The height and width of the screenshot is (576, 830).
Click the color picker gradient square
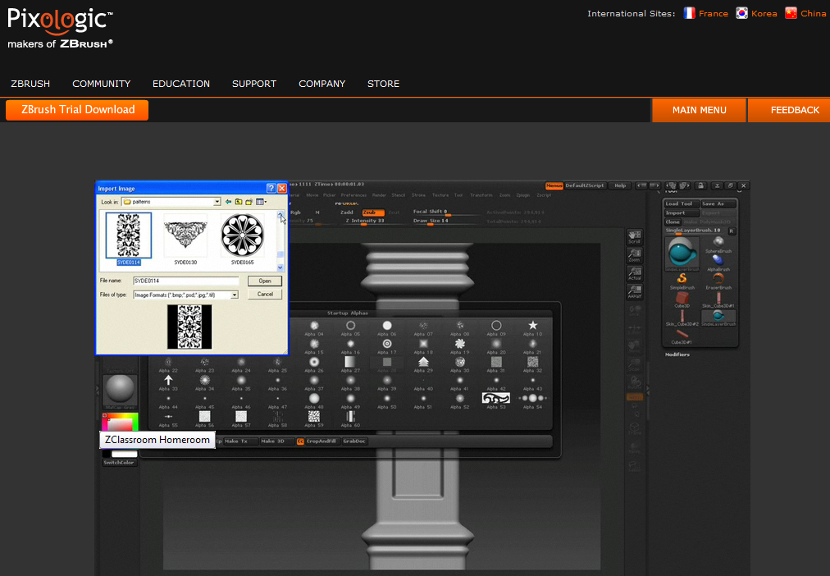pyautogui.click(x=121, y=423)
